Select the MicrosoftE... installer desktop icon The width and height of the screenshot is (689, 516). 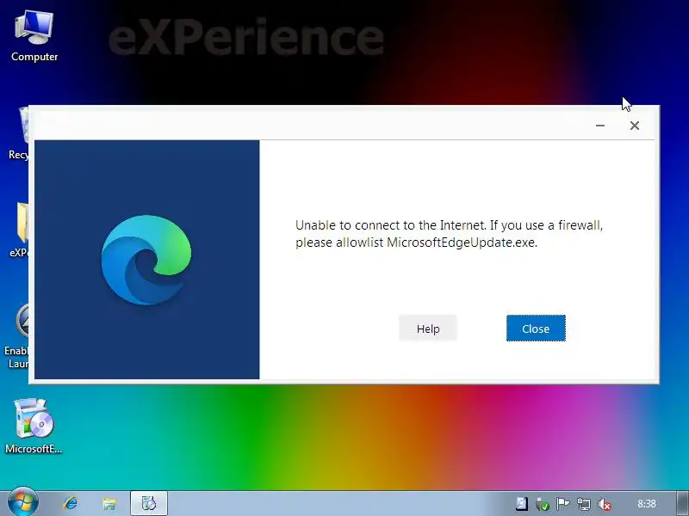coord(34,426)
